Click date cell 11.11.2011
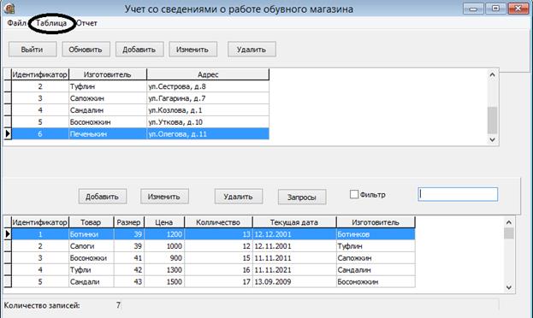 (294, 258)
